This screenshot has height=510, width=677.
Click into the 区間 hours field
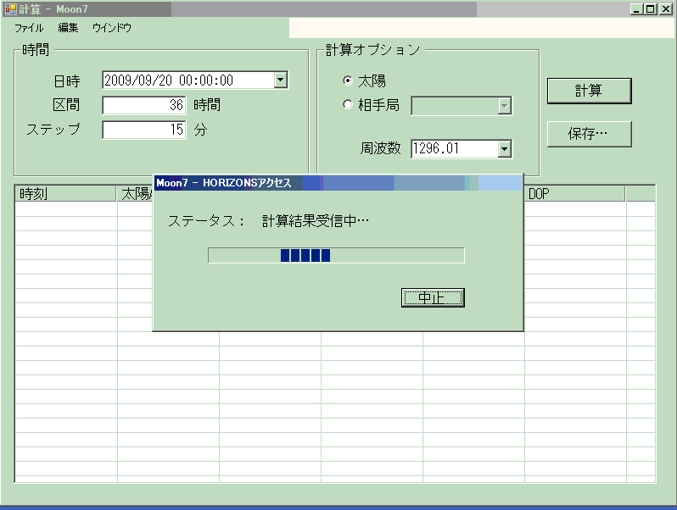pos(144,106)
